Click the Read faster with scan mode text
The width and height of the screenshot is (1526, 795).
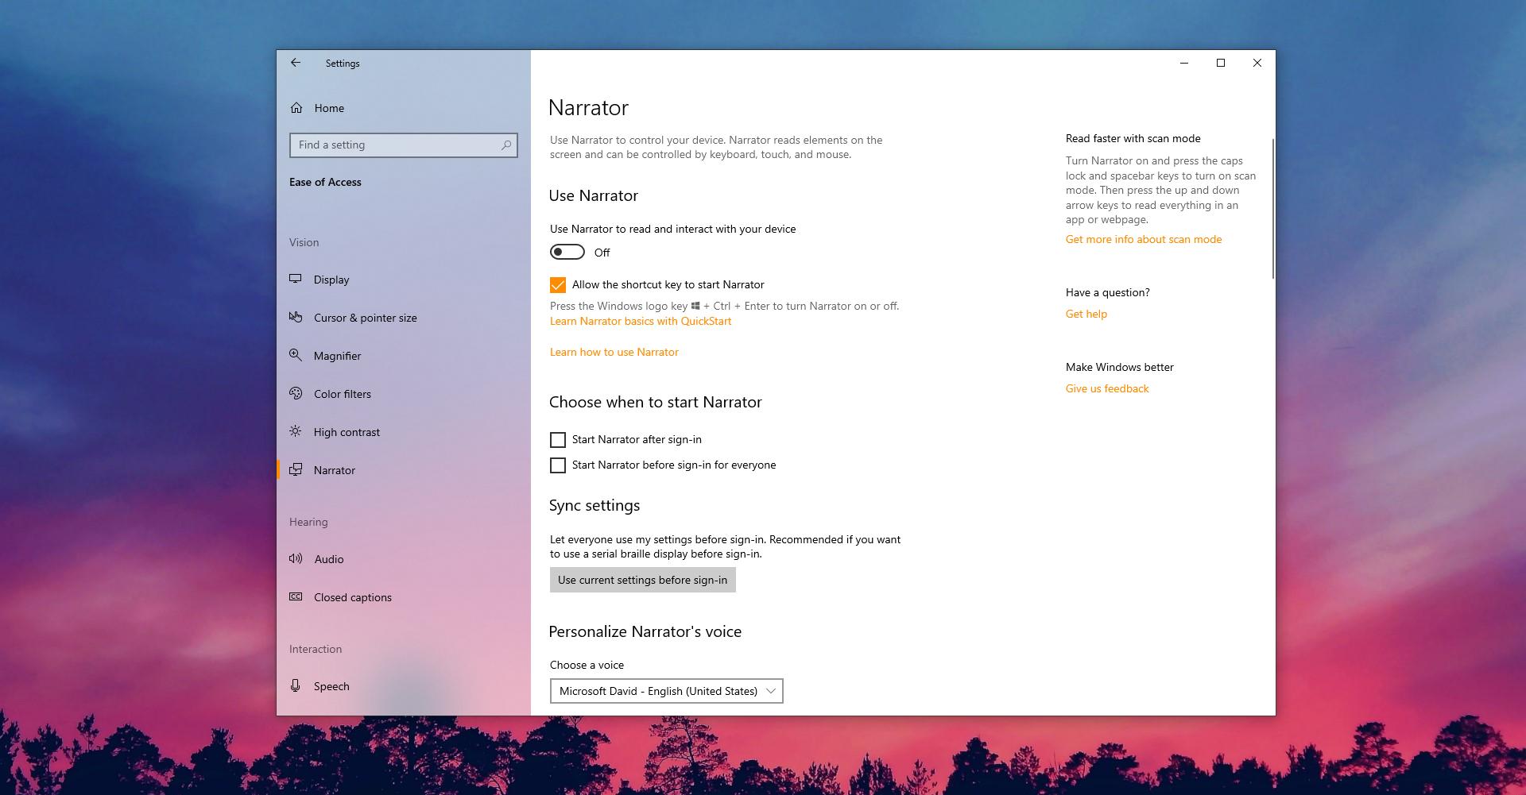tap(1133, 138)
